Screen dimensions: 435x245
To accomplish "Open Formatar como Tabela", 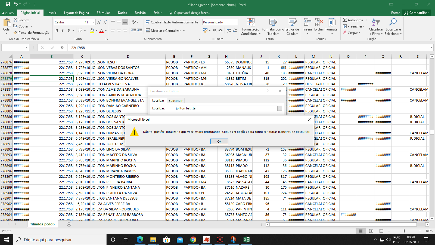I will pyautogui.click(x=273, y=27).
